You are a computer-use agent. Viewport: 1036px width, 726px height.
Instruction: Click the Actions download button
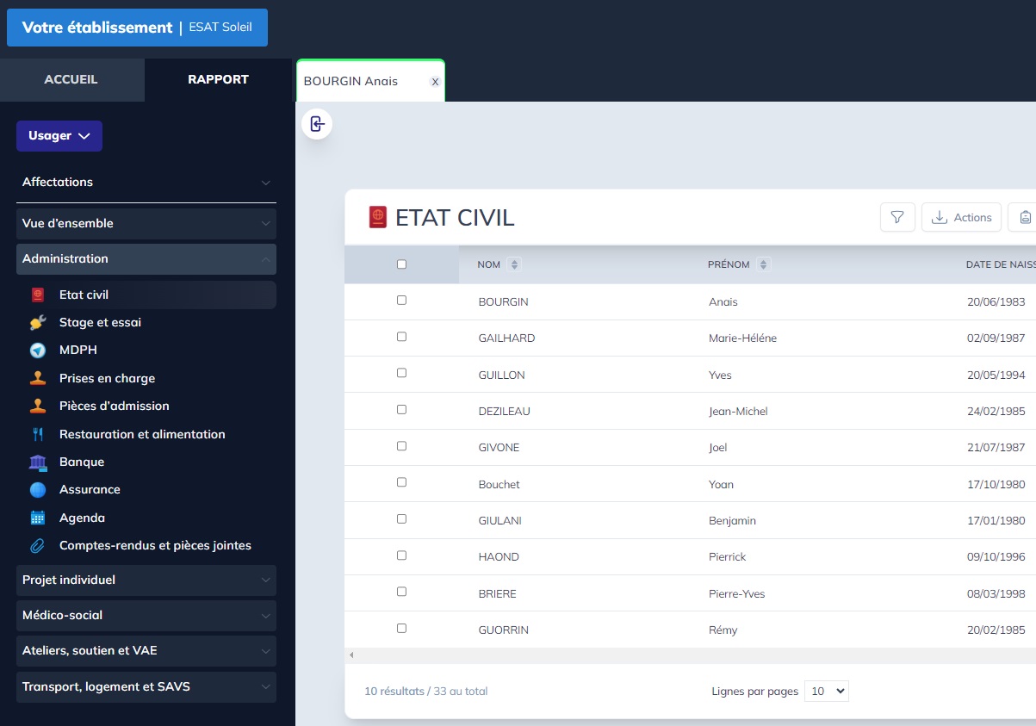coord(962,217)
